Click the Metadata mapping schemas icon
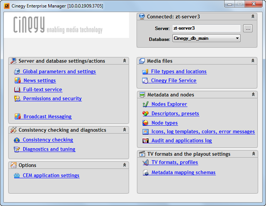The height and width of the screenshot is (206, 266). [x=146, y=173]
